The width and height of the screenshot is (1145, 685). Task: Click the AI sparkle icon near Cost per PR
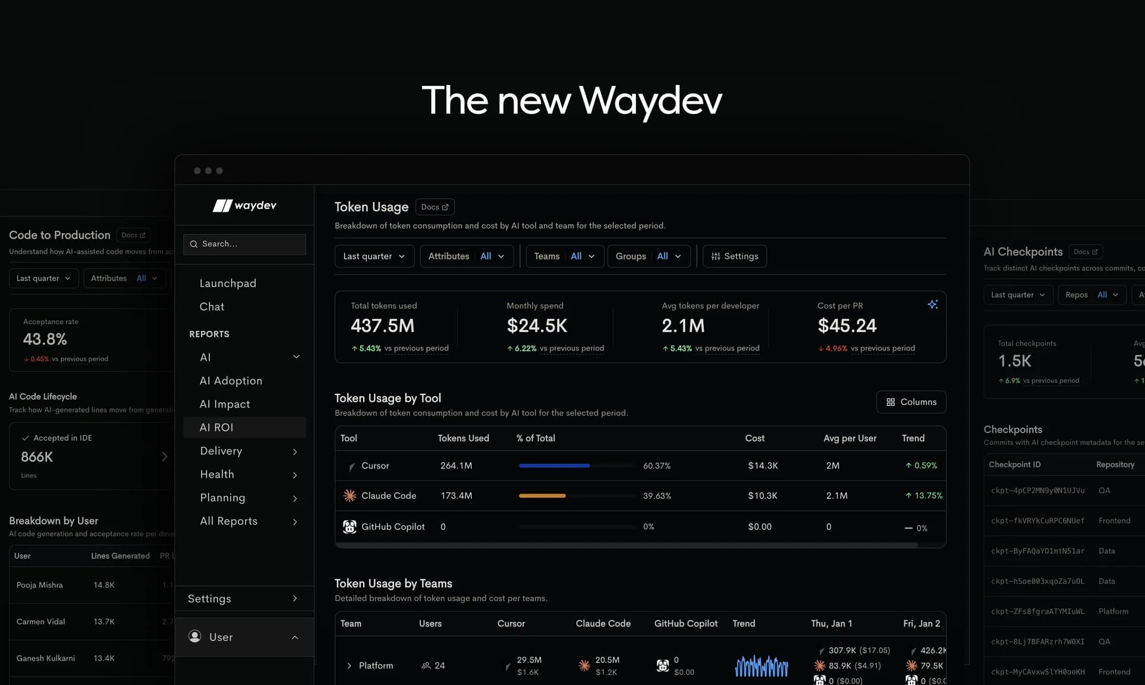(933, 304)
